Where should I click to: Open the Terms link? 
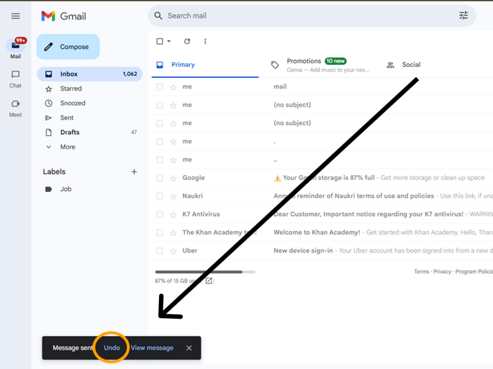pyautogui.click(x=421, y=271)
